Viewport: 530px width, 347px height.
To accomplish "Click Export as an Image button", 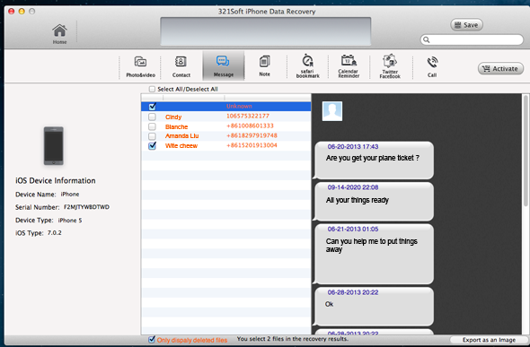I will (x=489, y=340).
